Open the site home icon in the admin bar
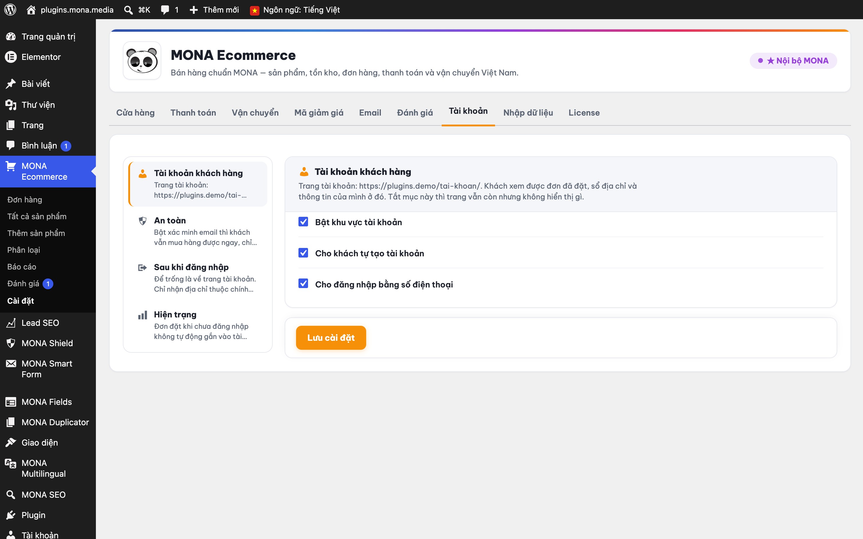The image size is (863, 539). (31, 10)
